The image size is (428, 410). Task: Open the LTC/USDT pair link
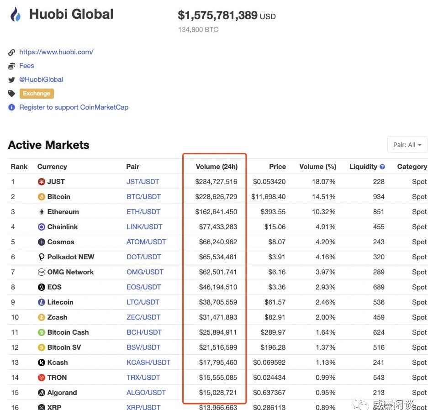[143, 302]
